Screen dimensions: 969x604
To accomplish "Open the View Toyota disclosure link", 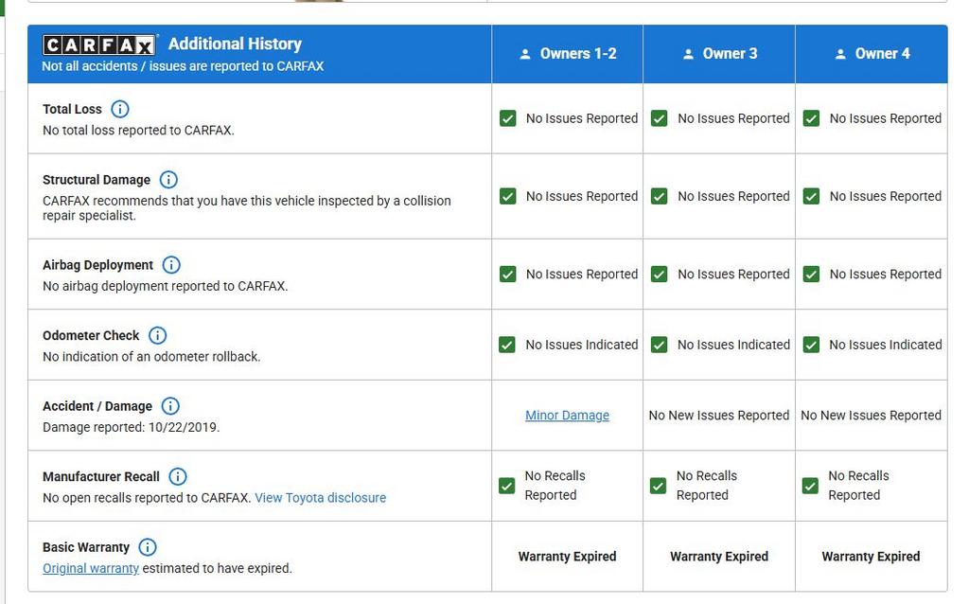I will click(320, 498).
